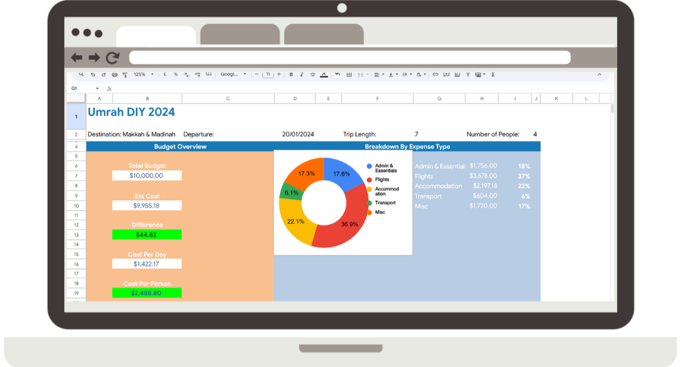Screen dimensions: 680x367
Task: Decrease decimal places in toolbar
Action: (186, 75)
